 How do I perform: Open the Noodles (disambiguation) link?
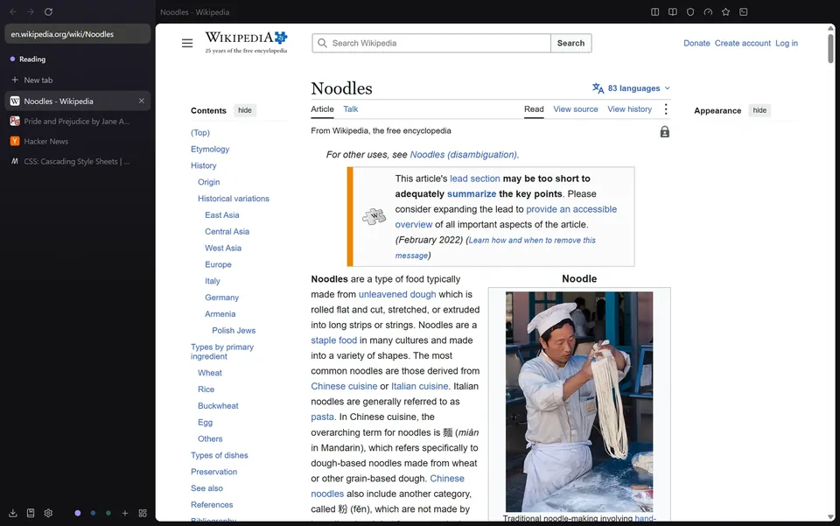(464, 154)
